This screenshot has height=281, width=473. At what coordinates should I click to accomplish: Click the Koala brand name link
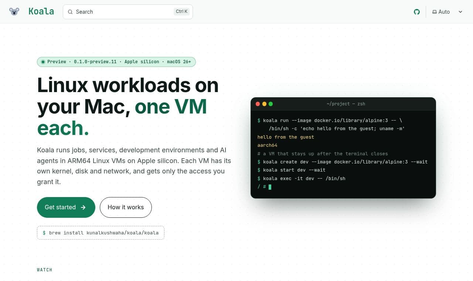pyautogui.click(x=41, y=11)
